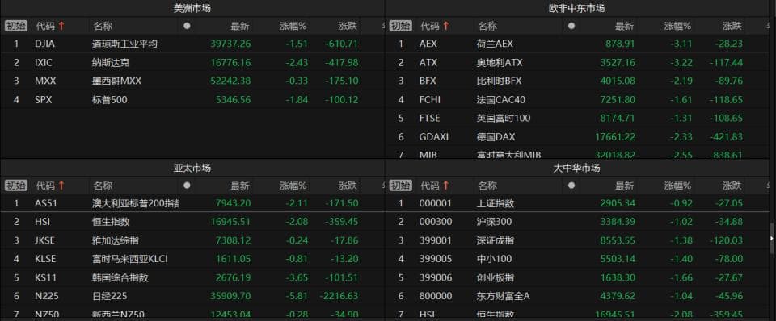Select the 纳斯达克 row
Image resolution: width=776 pixels, height=321 pixels.
[192, 63]
